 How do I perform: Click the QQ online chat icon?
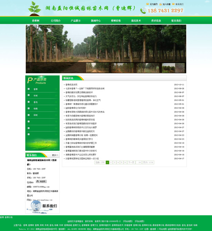click(41, 181)
